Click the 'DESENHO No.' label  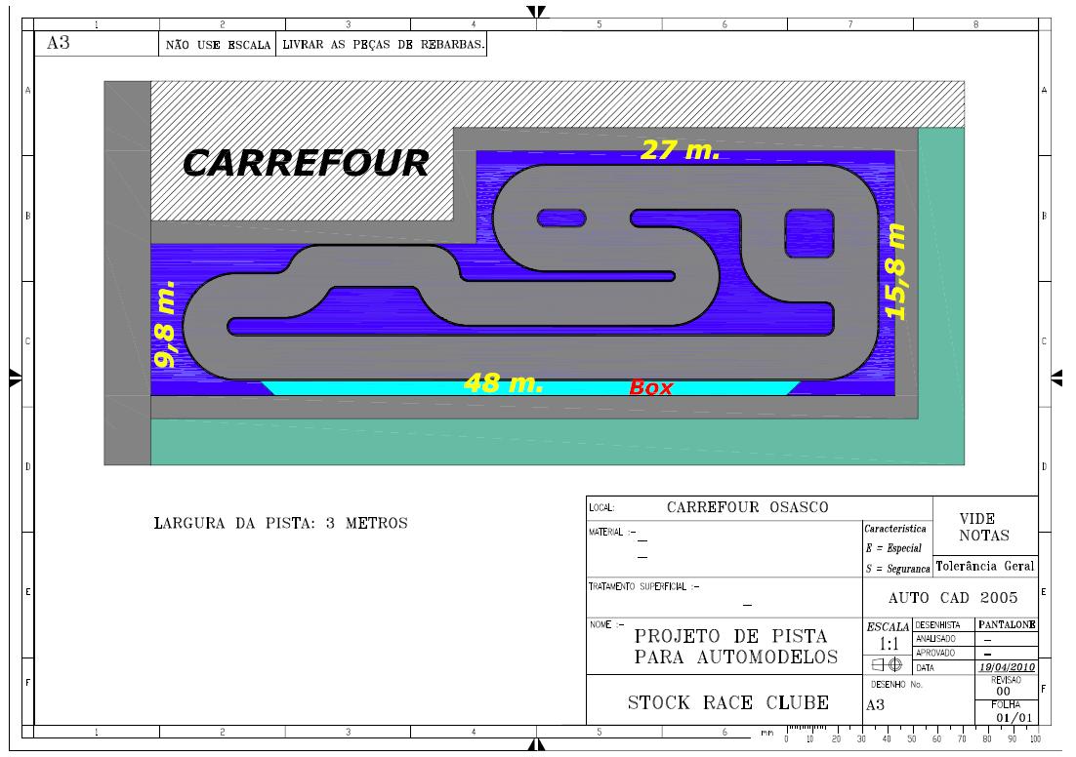point(896,685)
